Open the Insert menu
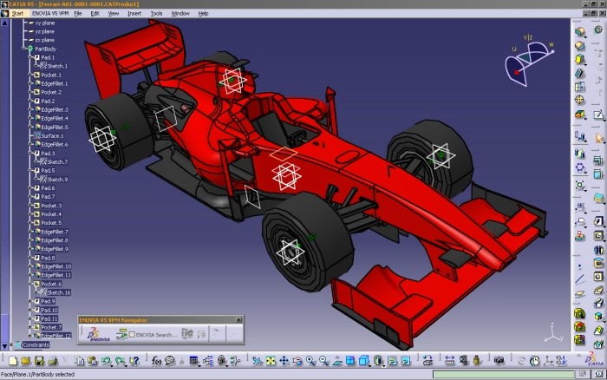Screen dimensions: 607x380 134,14
